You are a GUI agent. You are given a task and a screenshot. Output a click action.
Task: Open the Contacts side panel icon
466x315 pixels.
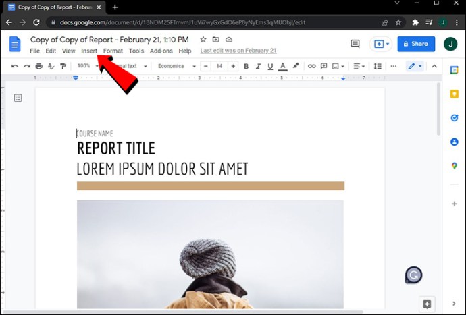click(454, 142)
